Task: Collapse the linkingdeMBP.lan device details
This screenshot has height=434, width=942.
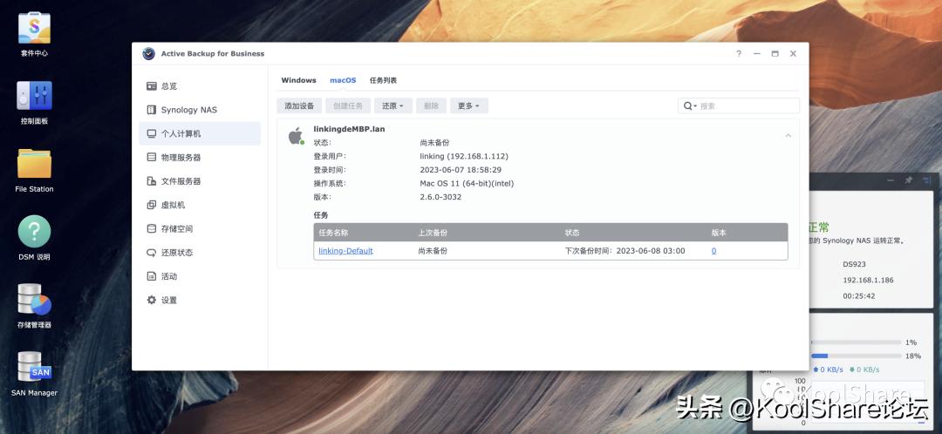Action: coord(788,136)
